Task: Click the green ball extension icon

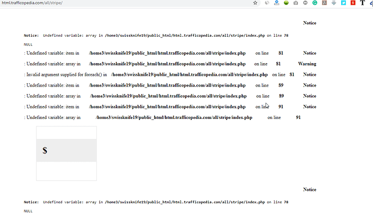Action: [x=286, y=3]
